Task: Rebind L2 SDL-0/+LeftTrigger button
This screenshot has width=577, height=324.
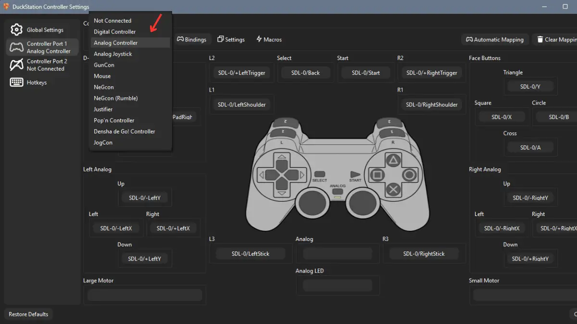Action: click(241, 73)
